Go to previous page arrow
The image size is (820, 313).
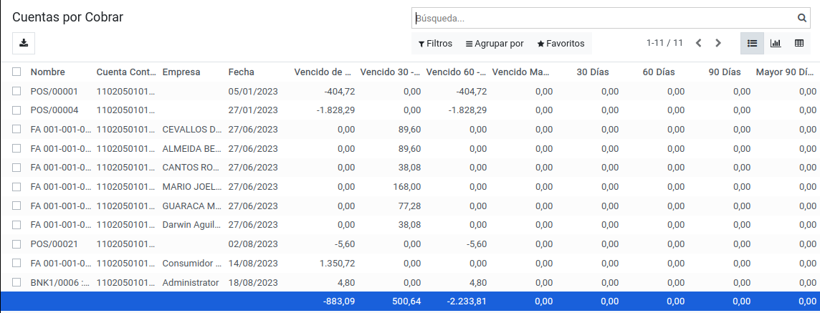click(x=698, y=44)
